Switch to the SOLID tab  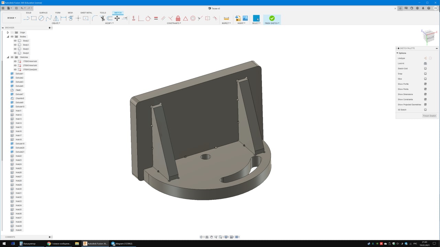click(x=29, y=13)
